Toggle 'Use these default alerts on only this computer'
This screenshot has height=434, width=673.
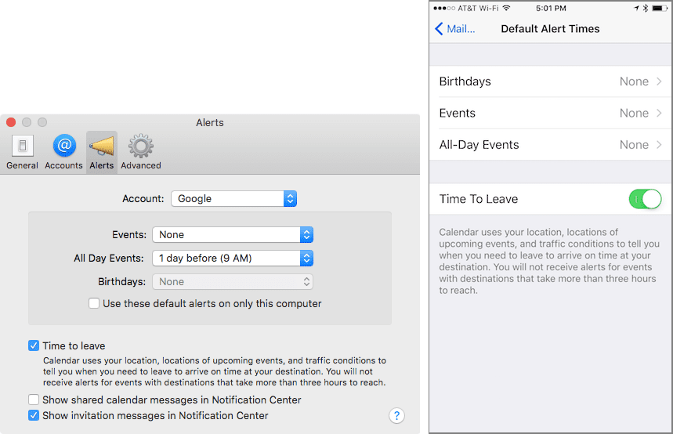[94, 303]
